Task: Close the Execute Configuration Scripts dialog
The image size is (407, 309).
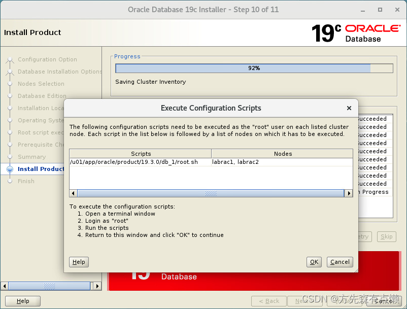Action: (x=349, y=108)
